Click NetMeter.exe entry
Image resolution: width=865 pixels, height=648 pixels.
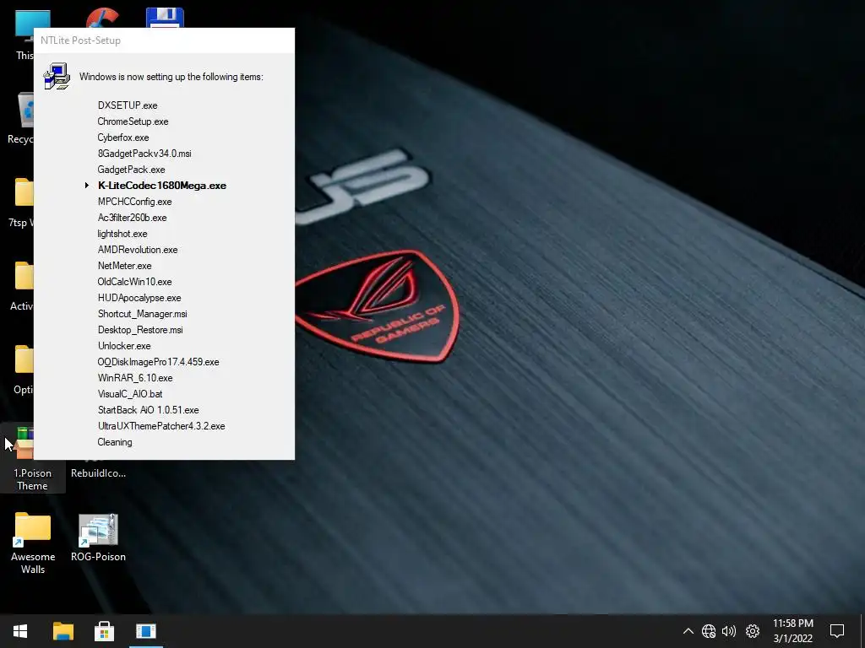(125, 266)
